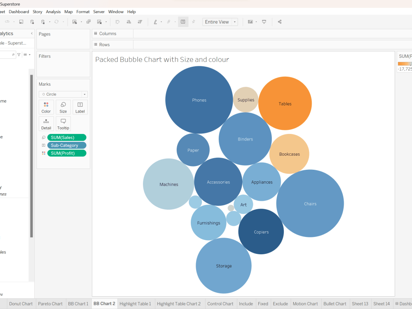This screenshot has height=309, width=412.
Task: Click the Sub-Category pill in Marks
Action: tap(66, 145)
